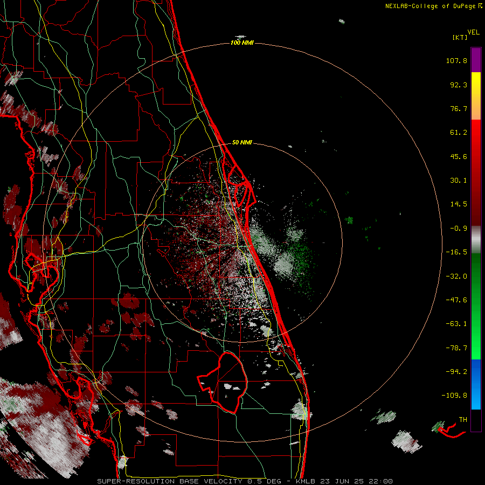Screen dimensions: 485x485
Task: Click the Cape Canaveral outline on the coast
Action: click(x=241, y=187)
